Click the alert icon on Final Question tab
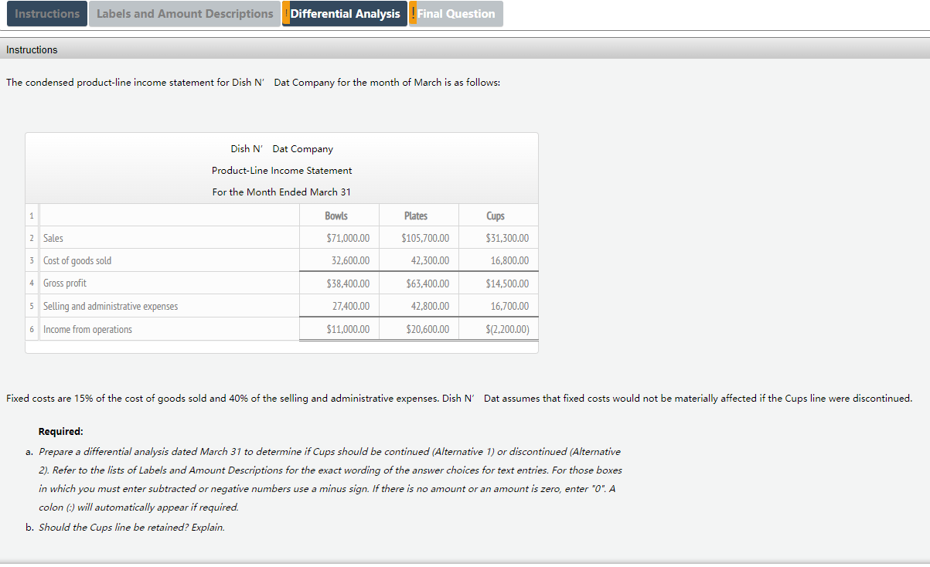Screen dimensions: 930x567 click(413, 13)
